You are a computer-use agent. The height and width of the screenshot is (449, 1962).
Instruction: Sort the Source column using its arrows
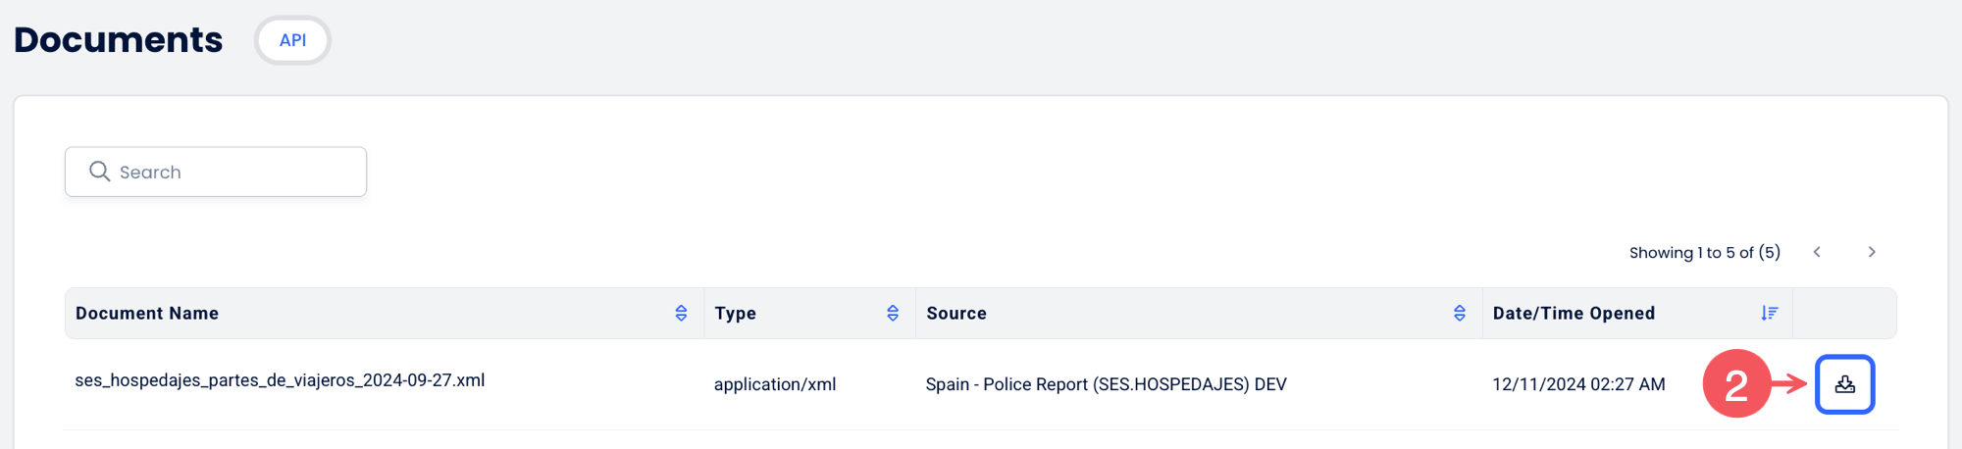(x=1460, y=313)
